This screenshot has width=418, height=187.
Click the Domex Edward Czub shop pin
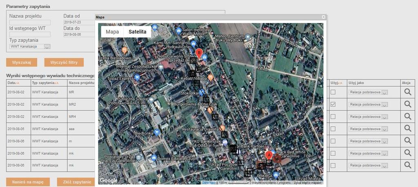tap(153, 158)
